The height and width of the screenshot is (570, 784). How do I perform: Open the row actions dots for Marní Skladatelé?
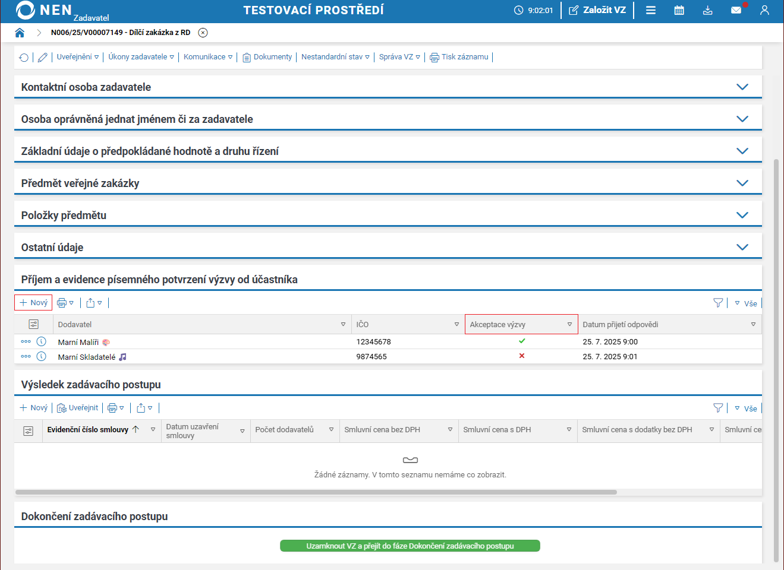point(26,356)
